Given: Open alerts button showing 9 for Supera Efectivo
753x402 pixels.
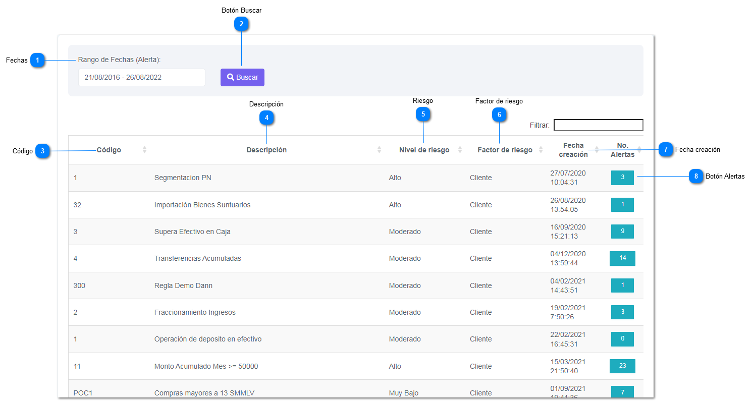Looking at the screenshot, I should point(622,232).
